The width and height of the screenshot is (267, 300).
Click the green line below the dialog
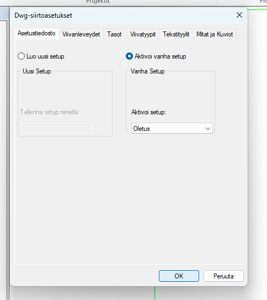[154, 293]
